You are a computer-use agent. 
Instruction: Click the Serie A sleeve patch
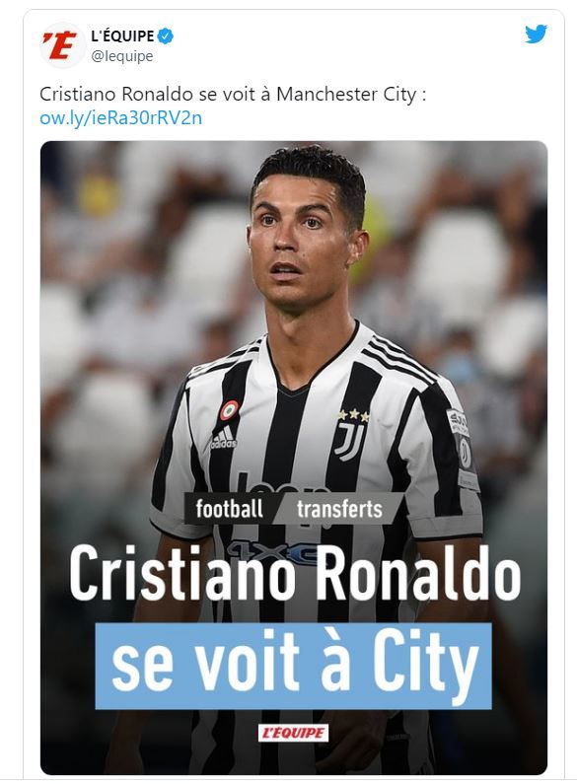[459, 421]
